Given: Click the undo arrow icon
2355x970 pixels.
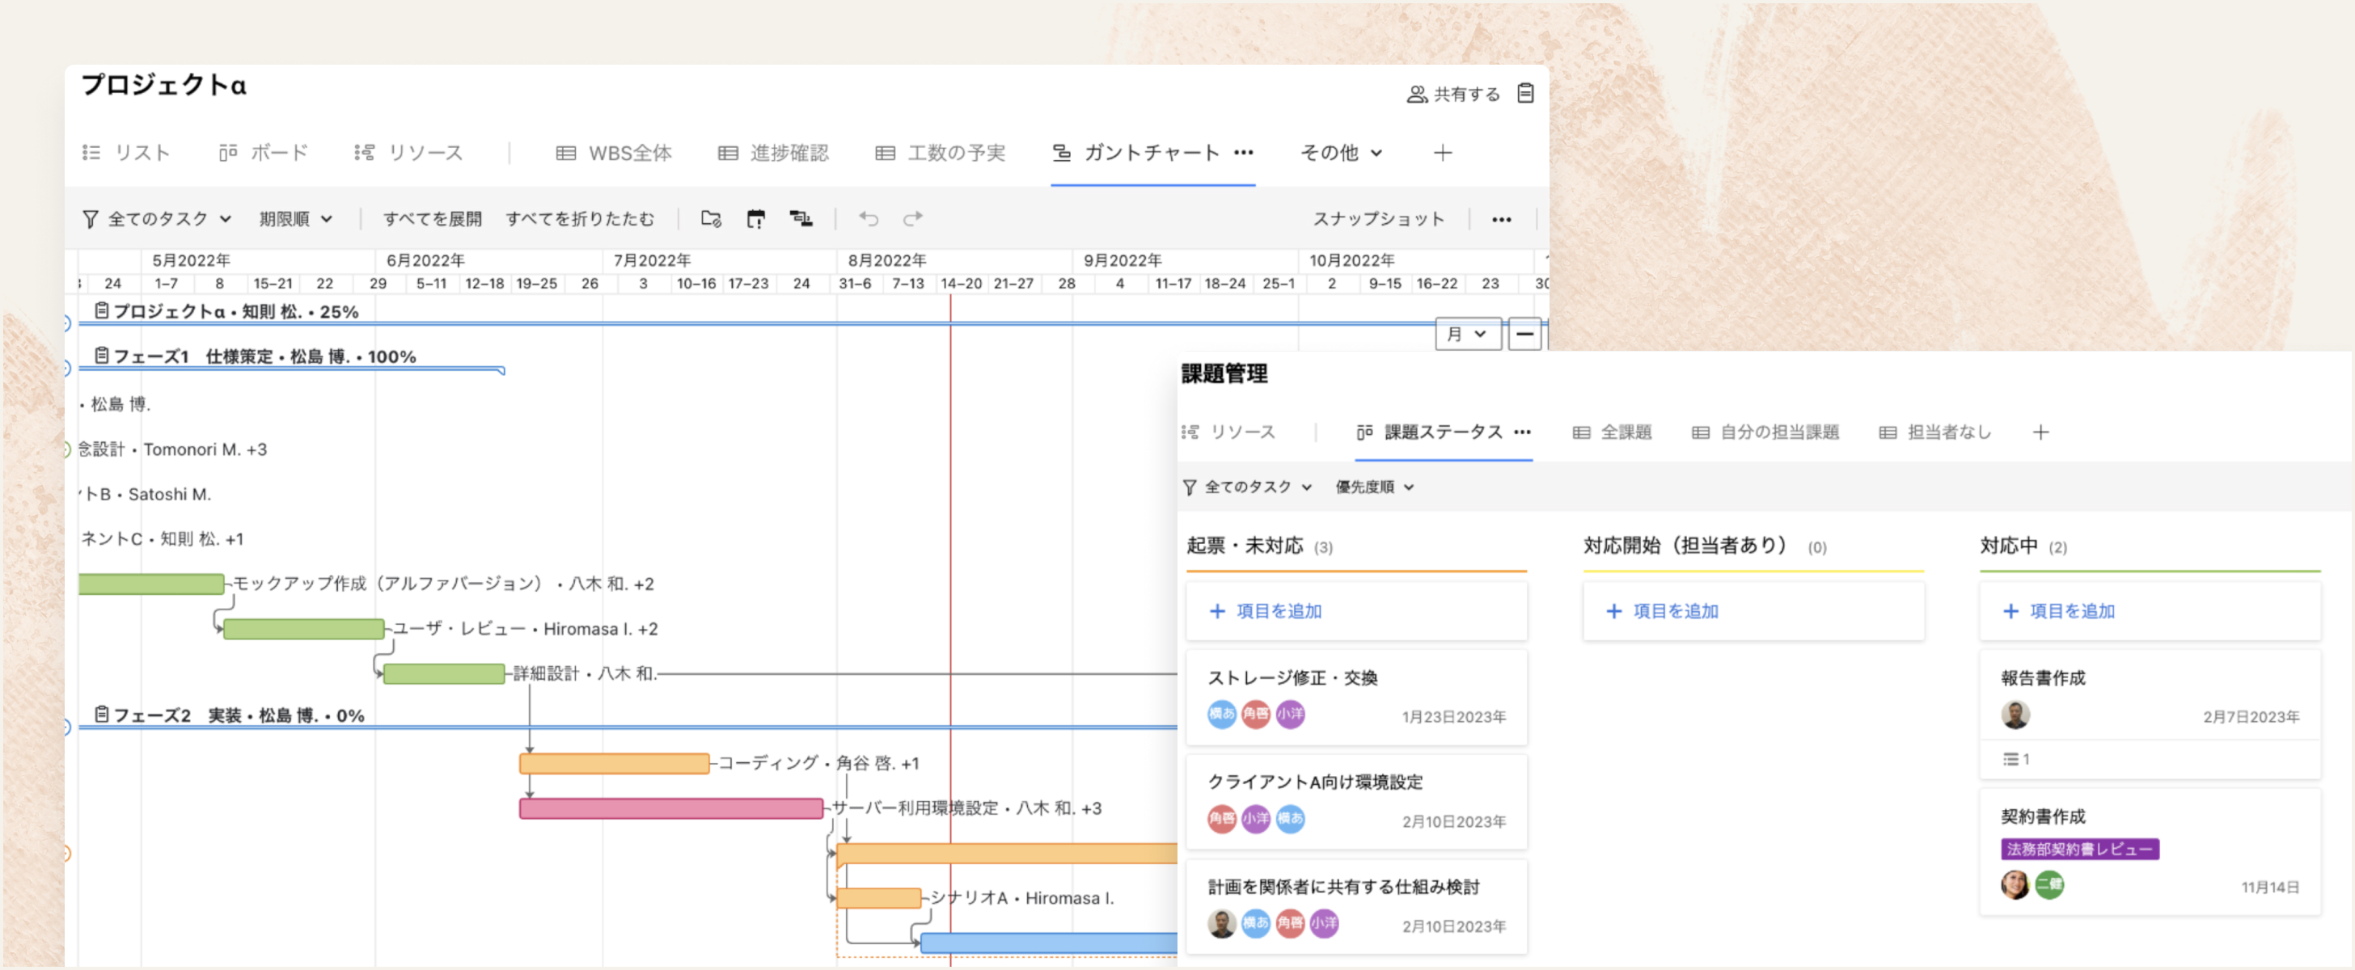Looking at the screenshot, I should [869, 219].
